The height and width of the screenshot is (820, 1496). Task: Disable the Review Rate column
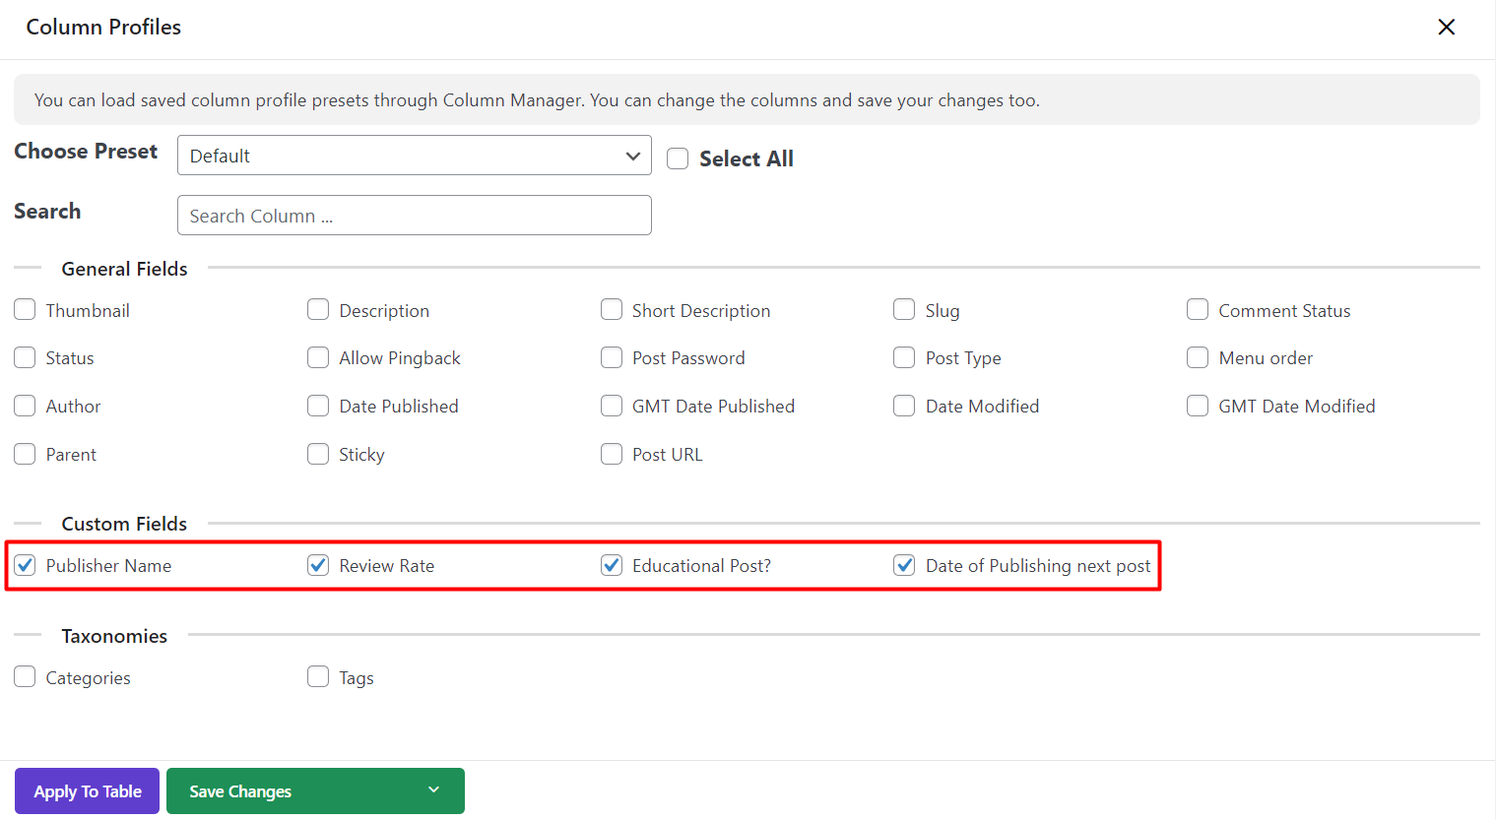point(318,565)
